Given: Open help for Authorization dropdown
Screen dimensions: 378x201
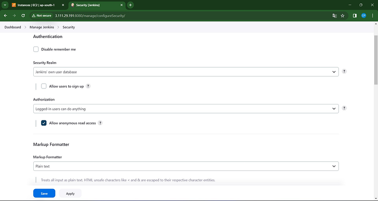Looking at the screenshot, I should click(344, 108).
